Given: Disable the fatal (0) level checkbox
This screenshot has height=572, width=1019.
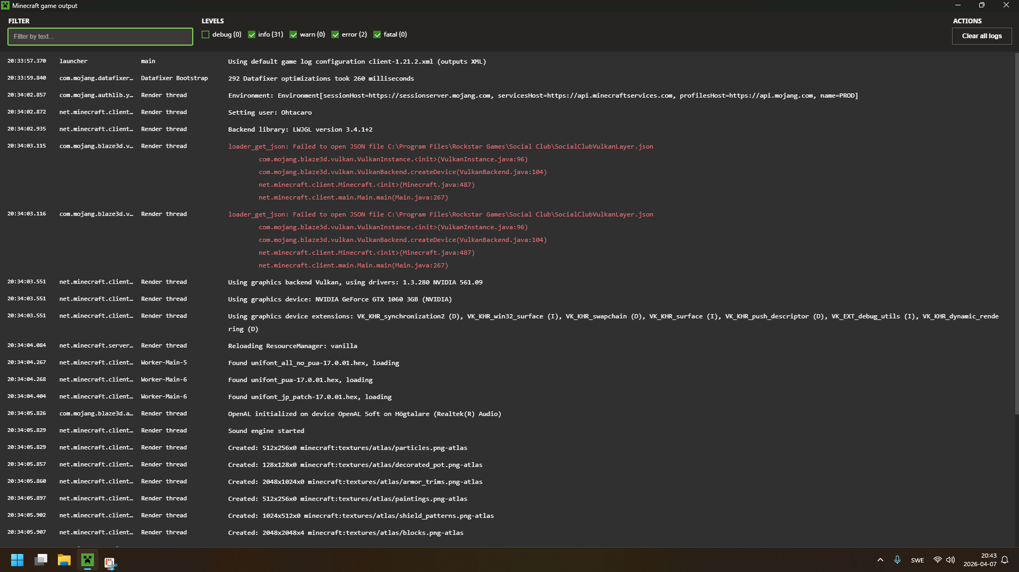Looking at the screenshot, I should (377, 34).
